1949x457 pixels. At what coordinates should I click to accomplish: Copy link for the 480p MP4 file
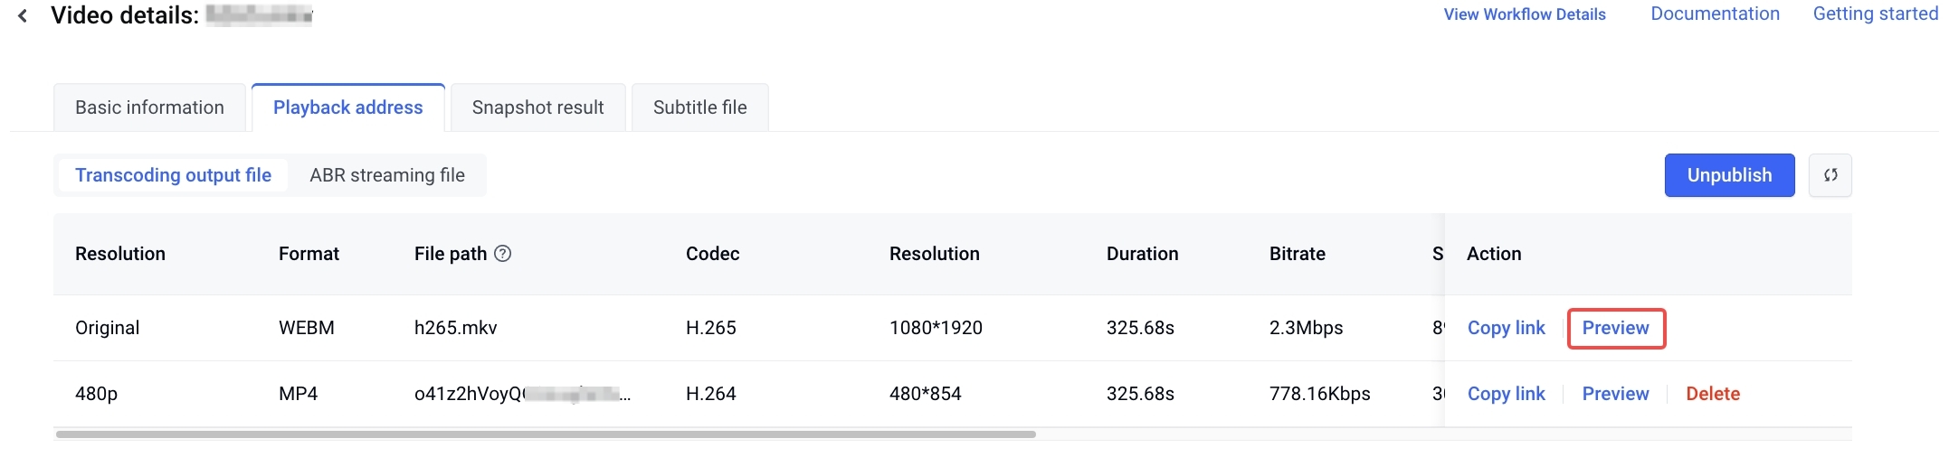pos(1506,394)
